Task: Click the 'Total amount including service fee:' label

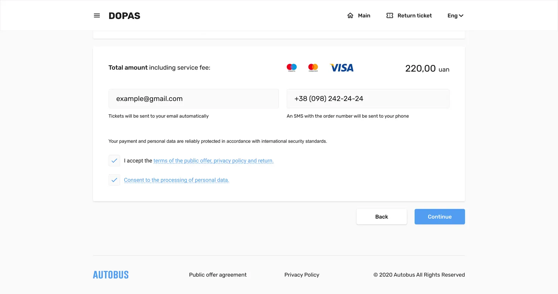Action: (159, 68)
